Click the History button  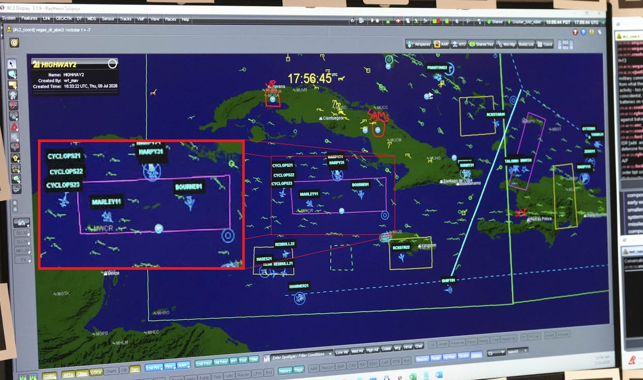tap(285, 370)
